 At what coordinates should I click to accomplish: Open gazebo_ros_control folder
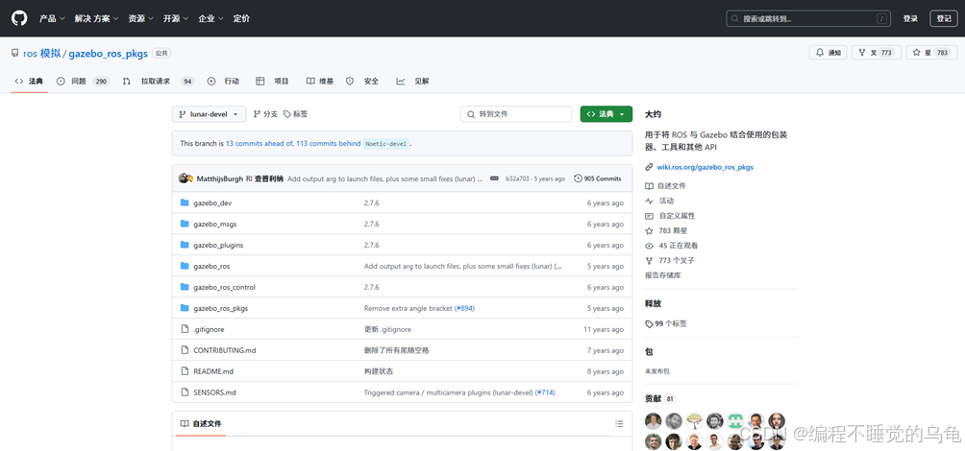[224, 287]
